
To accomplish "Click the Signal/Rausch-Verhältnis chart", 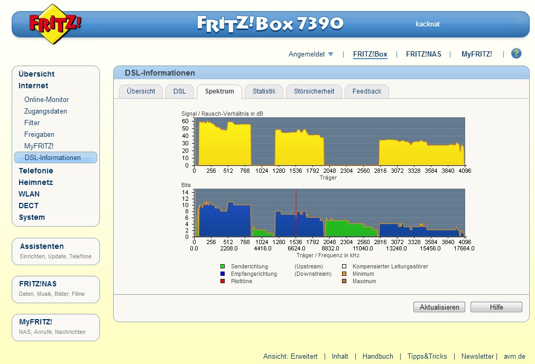I will (329, 142).
